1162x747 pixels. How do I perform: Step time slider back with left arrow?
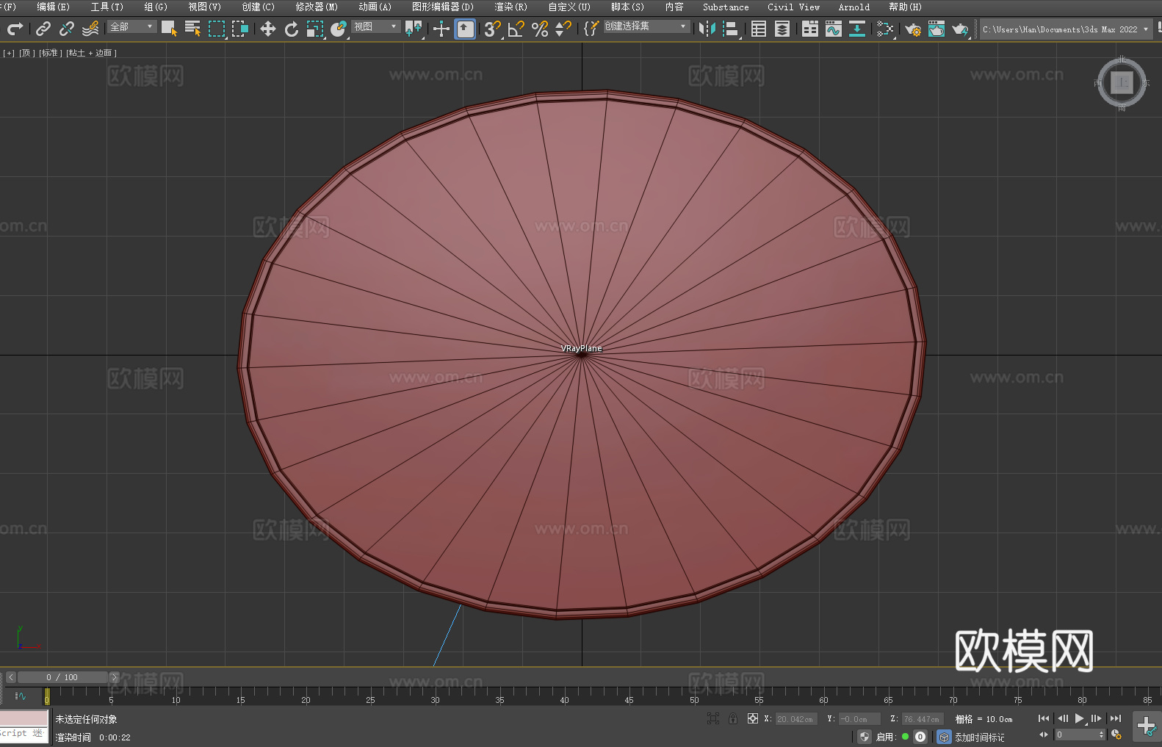(x=11, y=677)
